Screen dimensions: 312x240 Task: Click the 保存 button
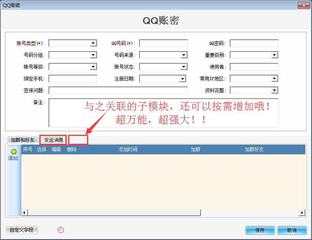(260, 230)
